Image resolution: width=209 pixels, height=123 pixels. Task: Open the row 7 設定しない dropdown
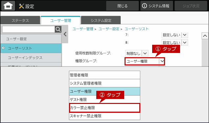click(175, 35)
